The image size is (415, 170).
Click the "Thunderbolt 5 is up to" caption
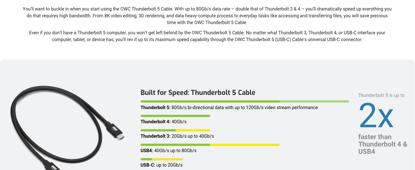[x=381, y=95]
